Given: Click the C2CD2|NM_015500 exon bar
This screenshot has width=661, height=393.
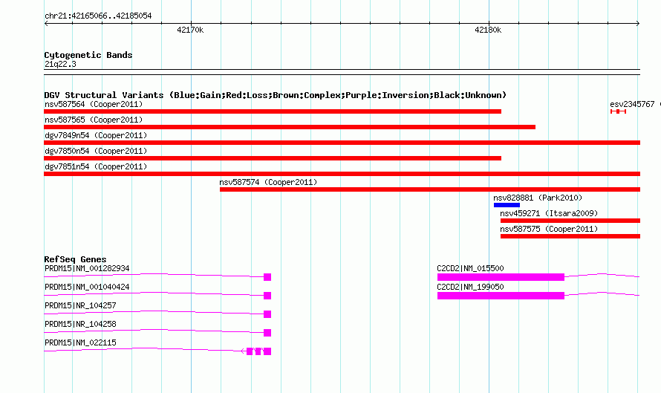Looking at the screenshot, I should click(x=501, y=277).
